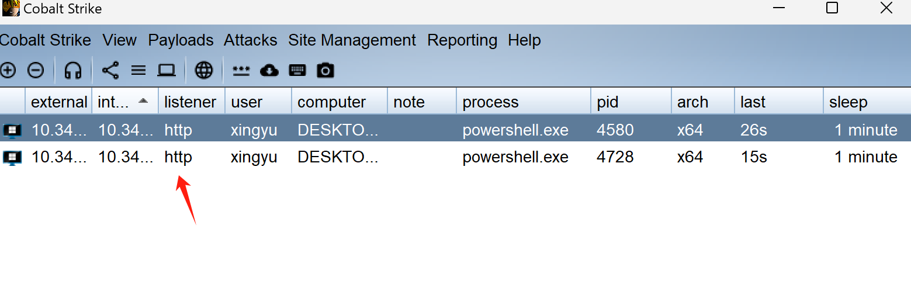Open the View menu
The width and height of the screenshot is (911, 288).
click(x=119, y=40)
